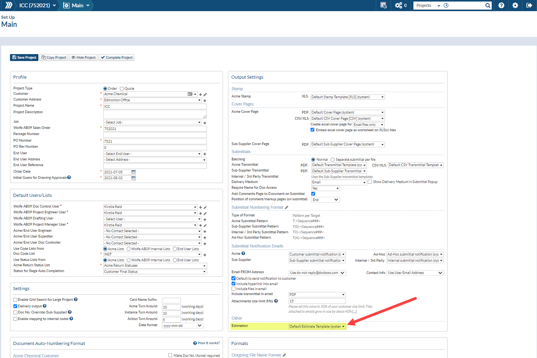This screenshot has height=358, width=537.
Task: Open Projects search scope dropdown
Action: point(428,5)
